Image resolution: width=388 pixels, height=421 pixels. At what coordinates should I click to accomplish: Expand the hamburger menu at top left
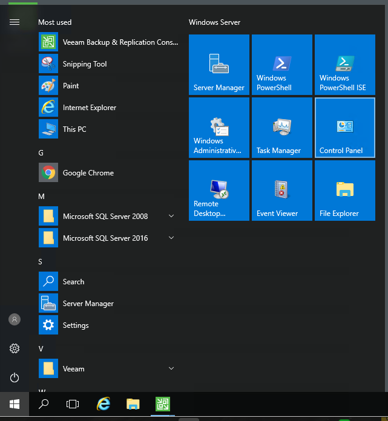point(15,22)
